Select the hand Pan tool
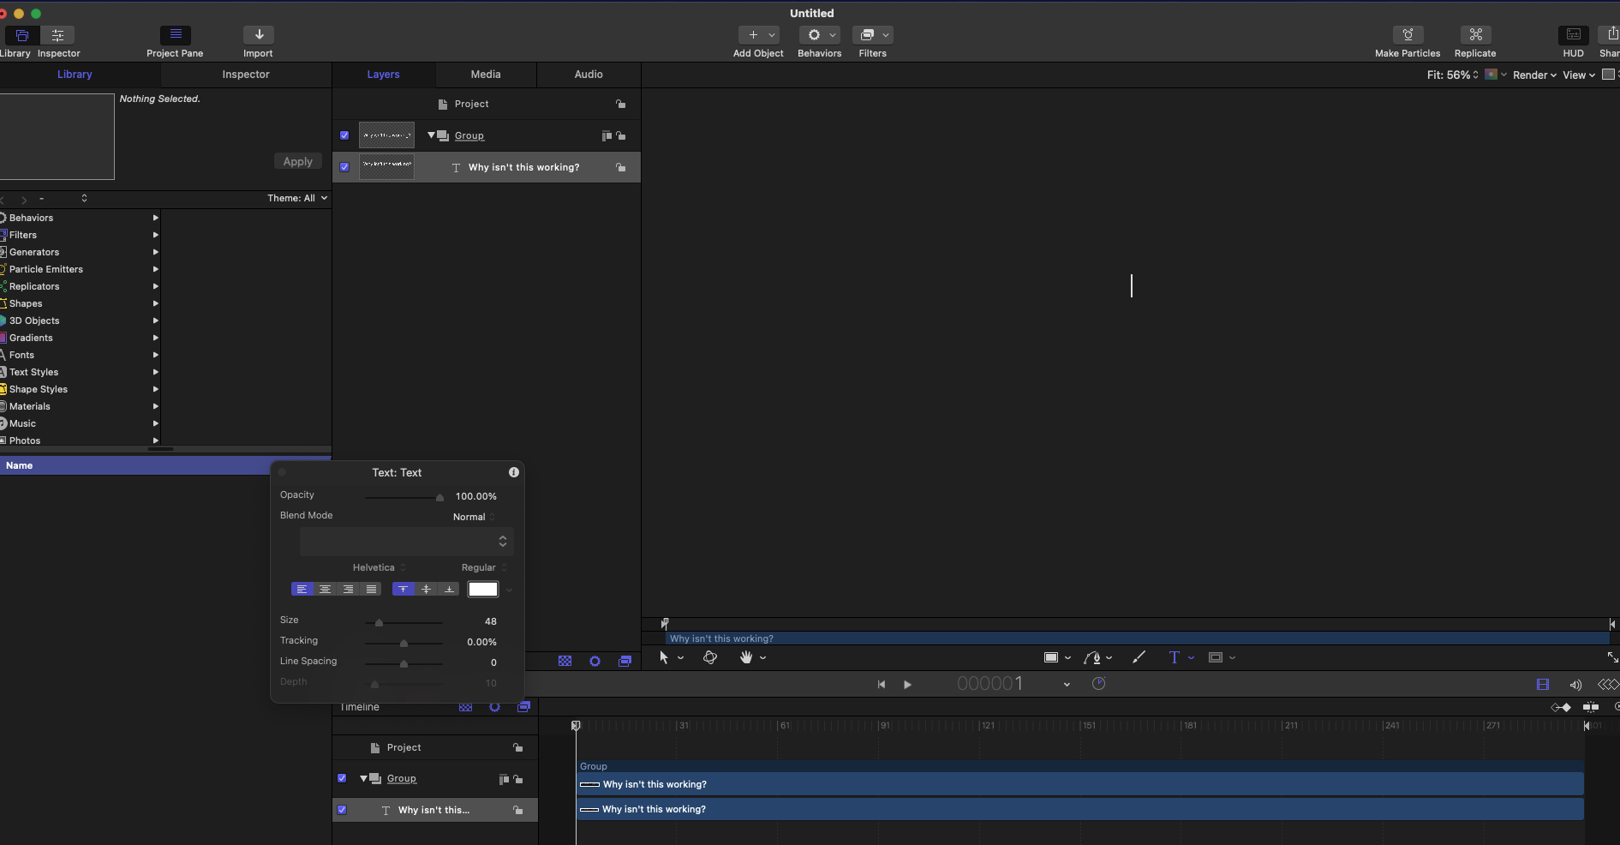 (745, 657)
